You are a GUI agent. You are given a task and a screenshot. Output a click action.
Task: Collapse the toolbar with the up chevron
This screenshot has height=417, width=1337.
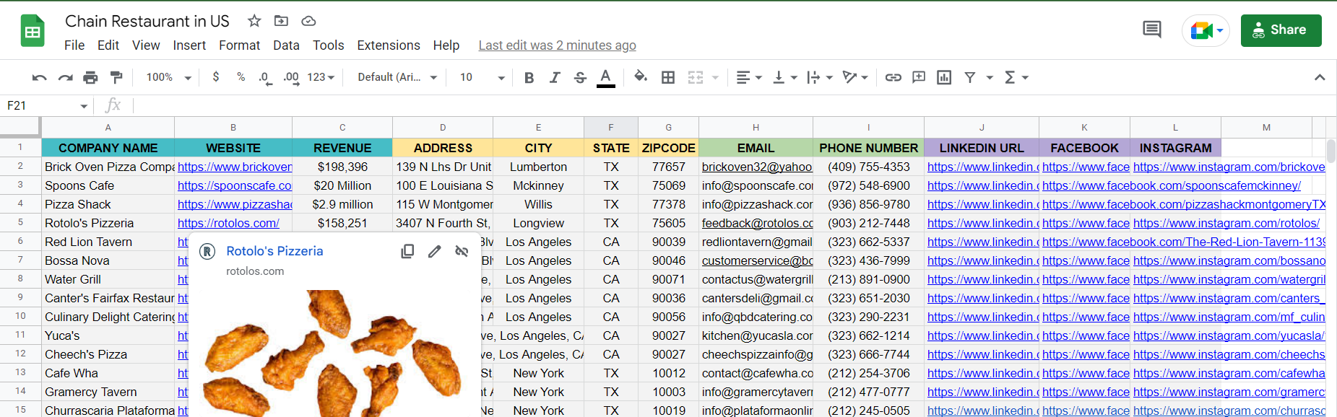click(1320, 77)
